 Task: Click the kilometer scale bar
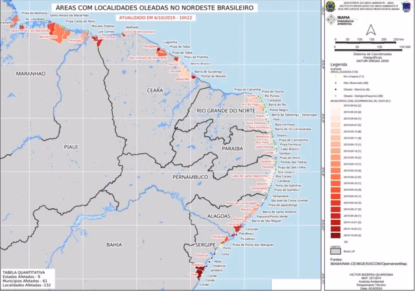click(x=366, y=43)
